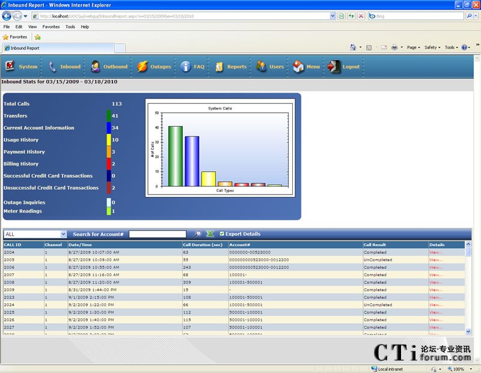481x373 pixels.
Task: Click the Search for Account# field
Action: [158, 234]
